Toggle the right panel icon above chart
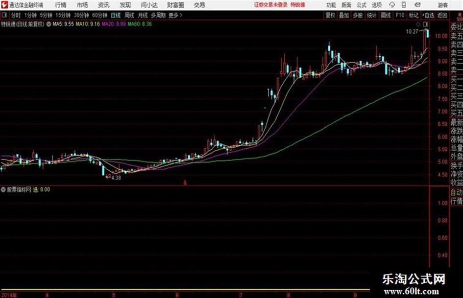This screenshot has height=298, width=463. 425,24
